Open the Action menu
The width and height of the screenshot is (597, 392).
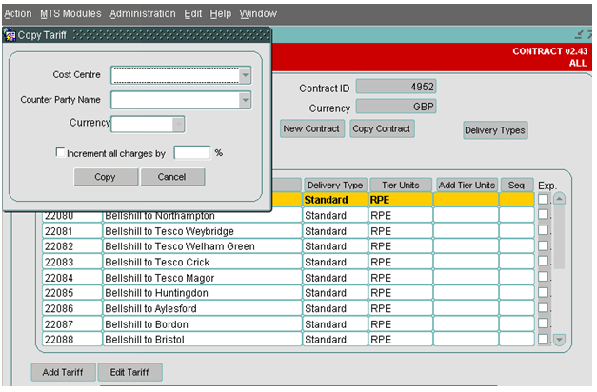[18, 13]
